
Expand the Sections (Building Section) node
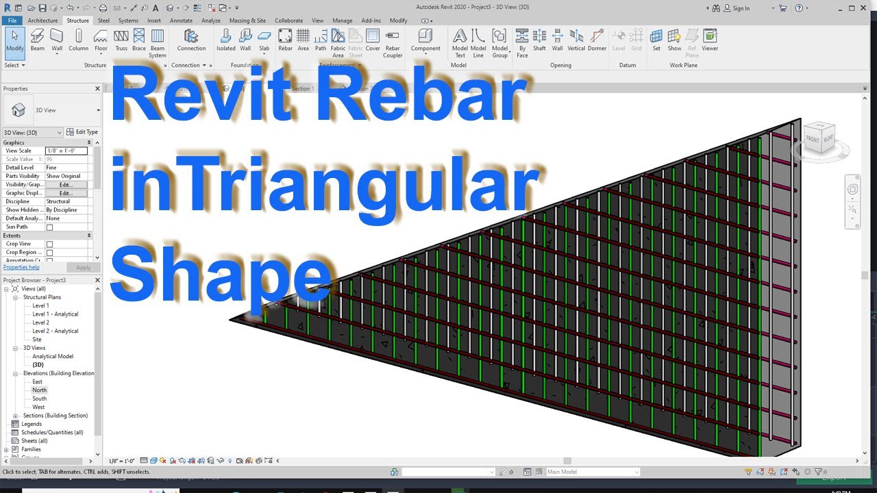15,416
